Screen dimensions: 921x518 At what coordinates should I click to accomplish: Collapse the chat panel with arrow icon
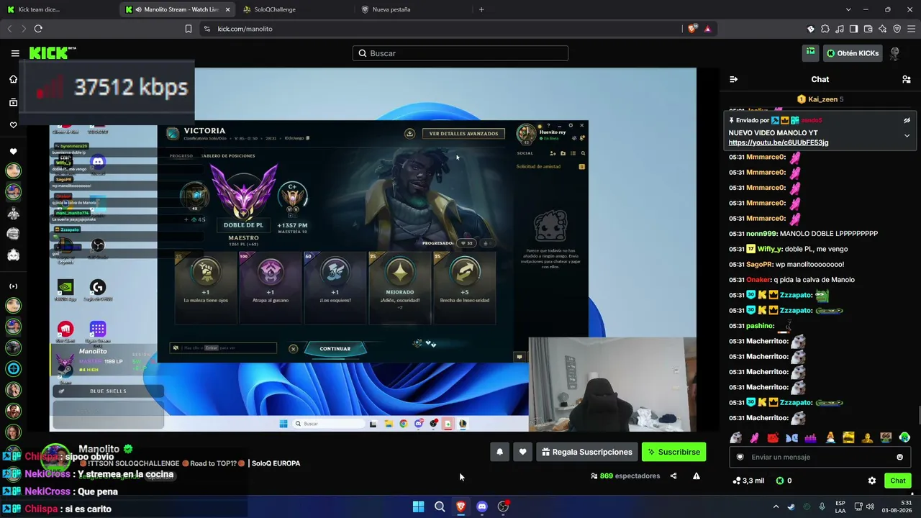coord(734,79)
